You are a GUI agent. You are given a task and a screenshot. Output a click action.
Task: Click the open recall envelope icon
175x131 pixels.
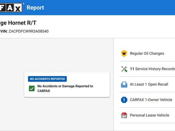pos(124,84)
